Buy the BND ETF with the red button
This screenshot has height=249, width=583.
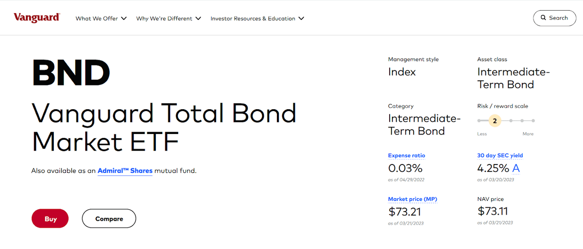(51, 219)
